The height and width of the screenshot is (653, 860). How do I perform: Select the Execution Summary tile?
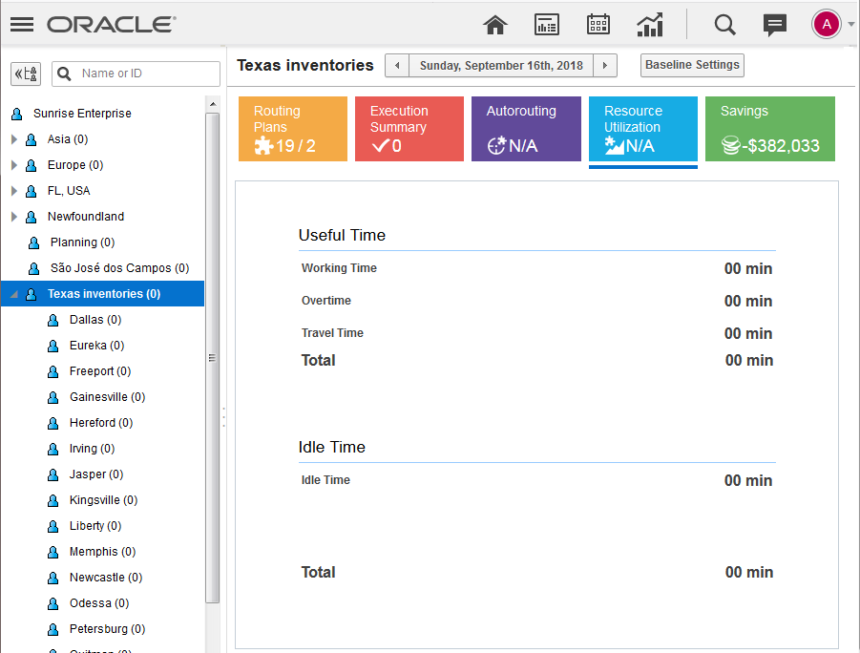(409, 129)
